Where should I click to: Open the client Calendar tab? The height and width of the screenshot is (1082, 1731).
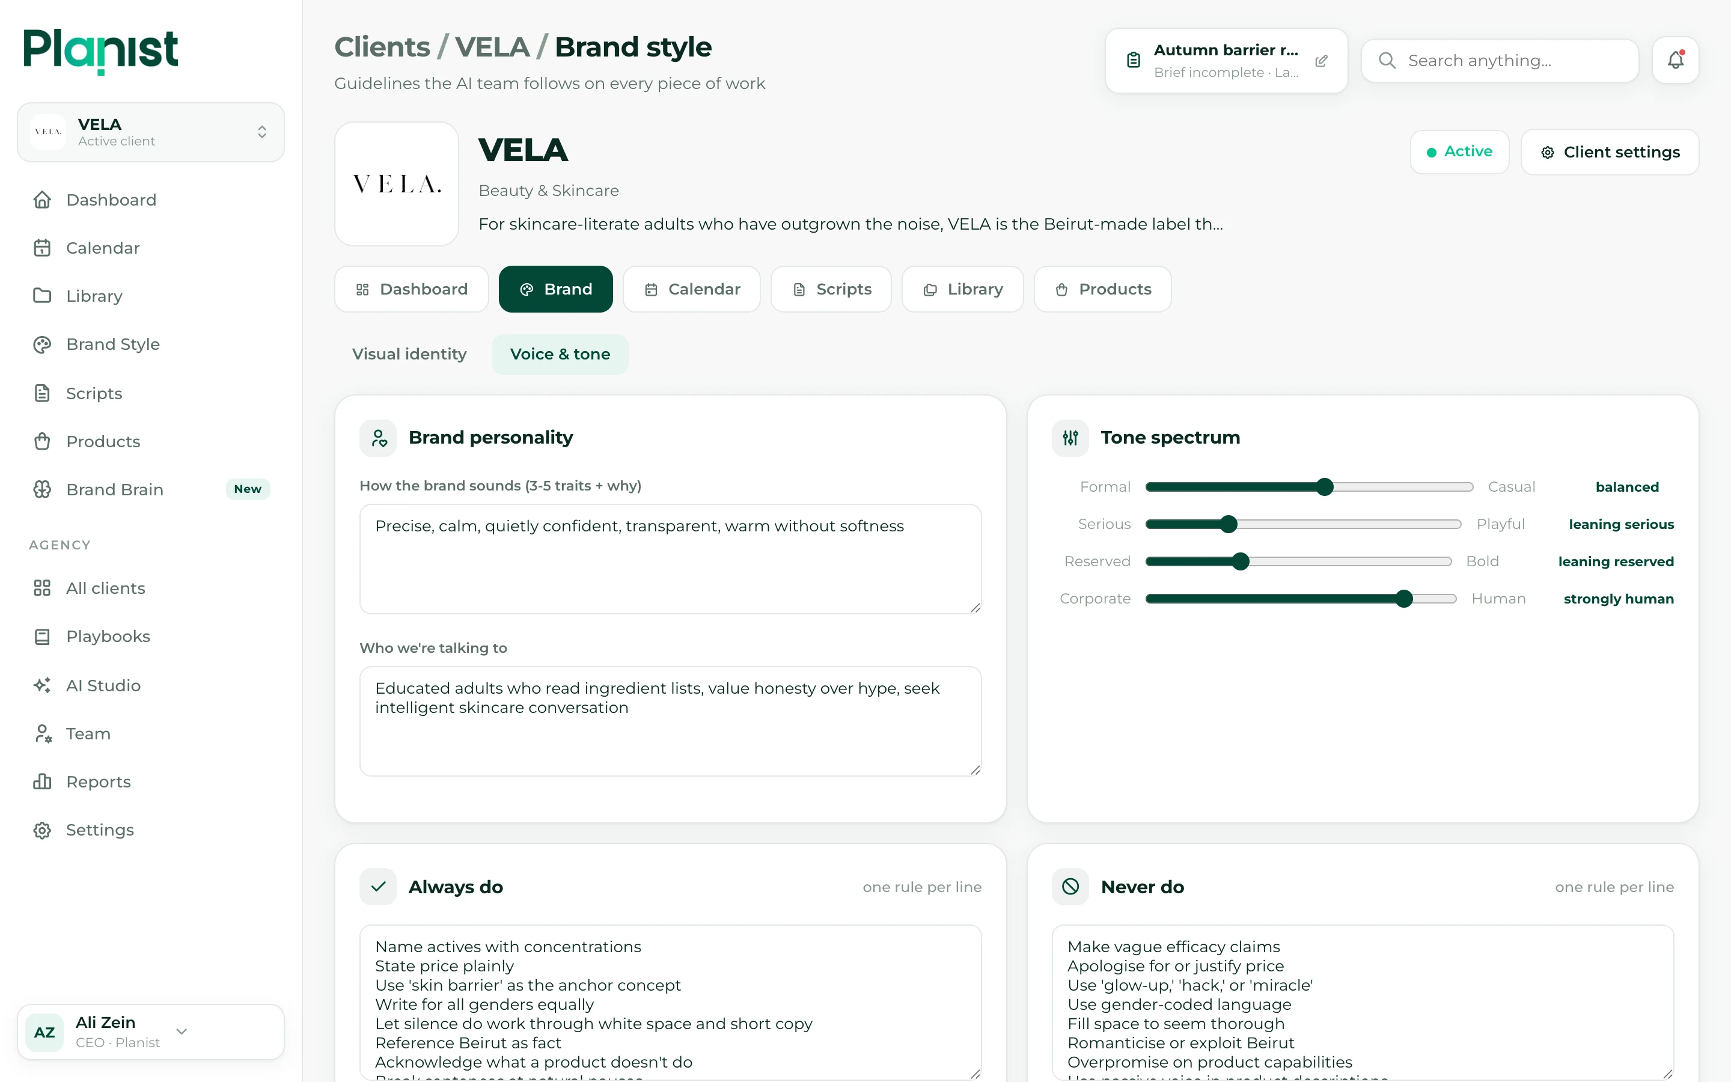click(692, 289)
